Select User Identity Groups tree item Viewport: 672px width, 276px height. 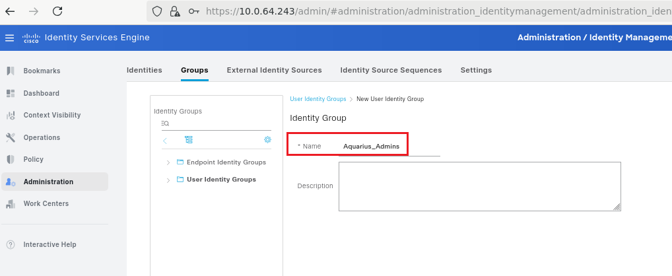[221, 179]
